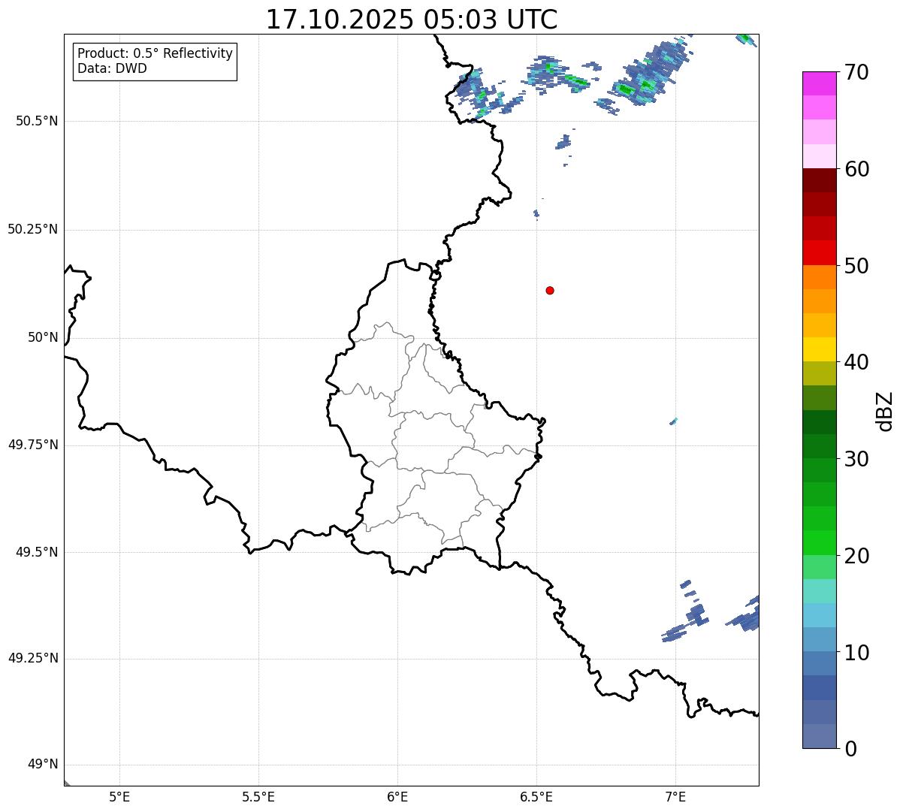Click the yellow swatch above 40
The width and height of the screenshot is (903, 812).
(x=819, y=349)
